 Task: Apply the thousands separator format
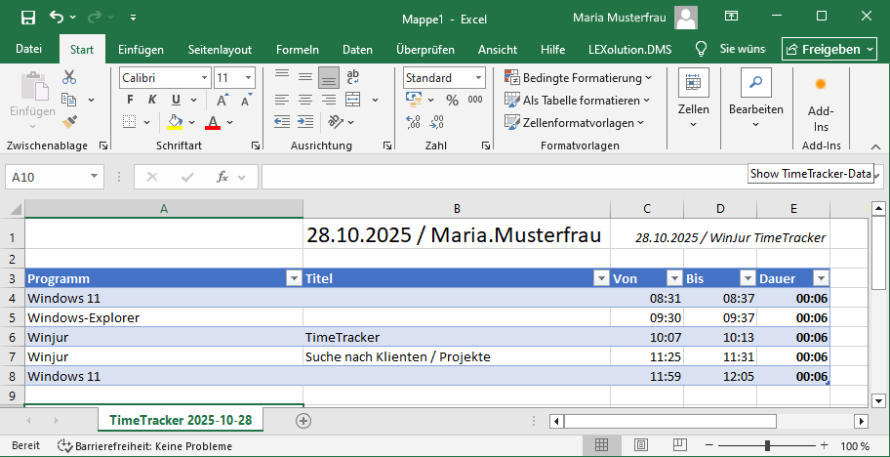475,100
